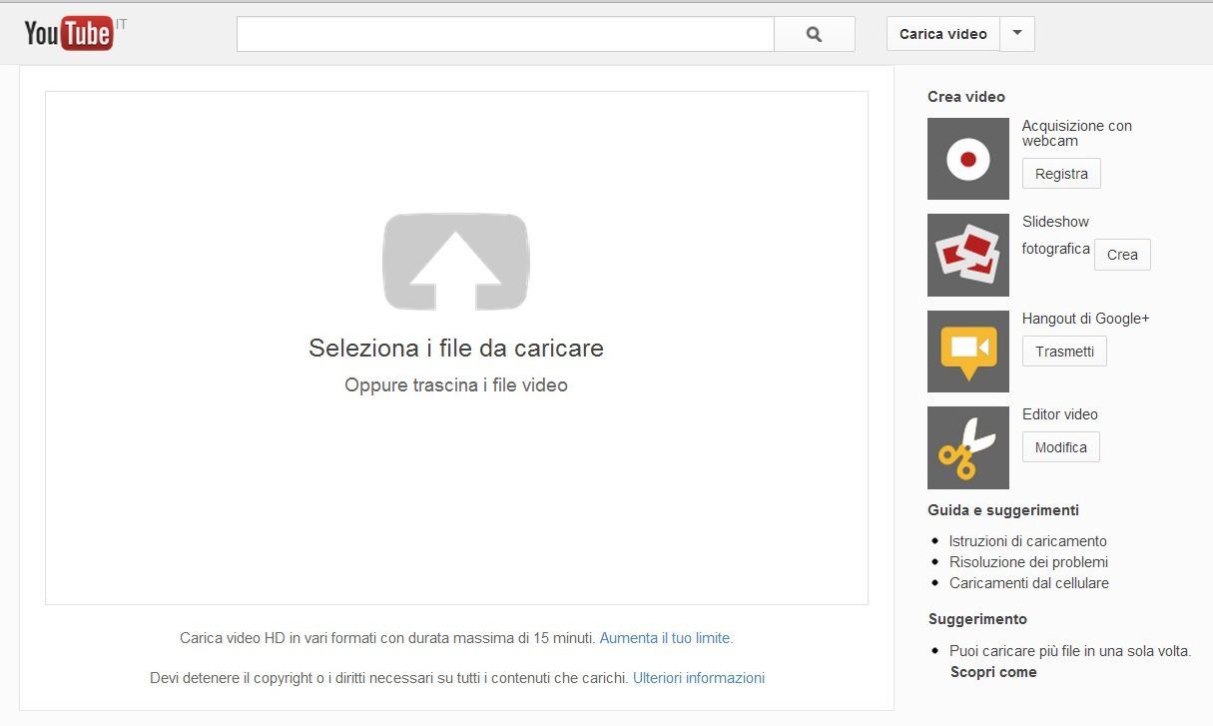Open Risoluzione dei problemi link
1213x726 pixels.
(1028, 562)
